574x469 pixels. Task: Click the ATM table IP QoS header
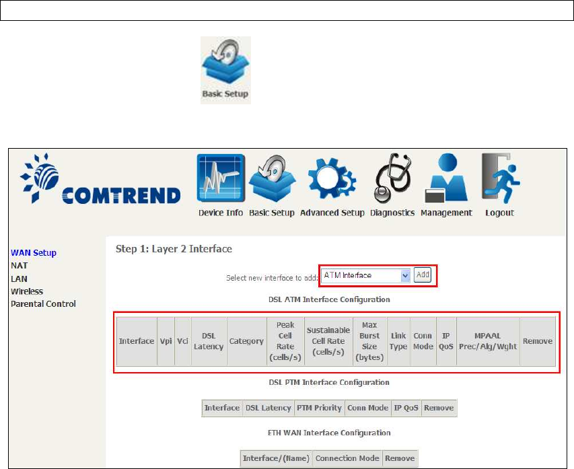446,341
